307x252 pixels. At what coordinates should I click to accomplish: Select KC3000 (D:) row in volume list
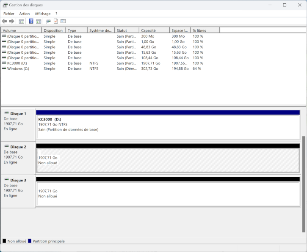[x=17, y=63]
